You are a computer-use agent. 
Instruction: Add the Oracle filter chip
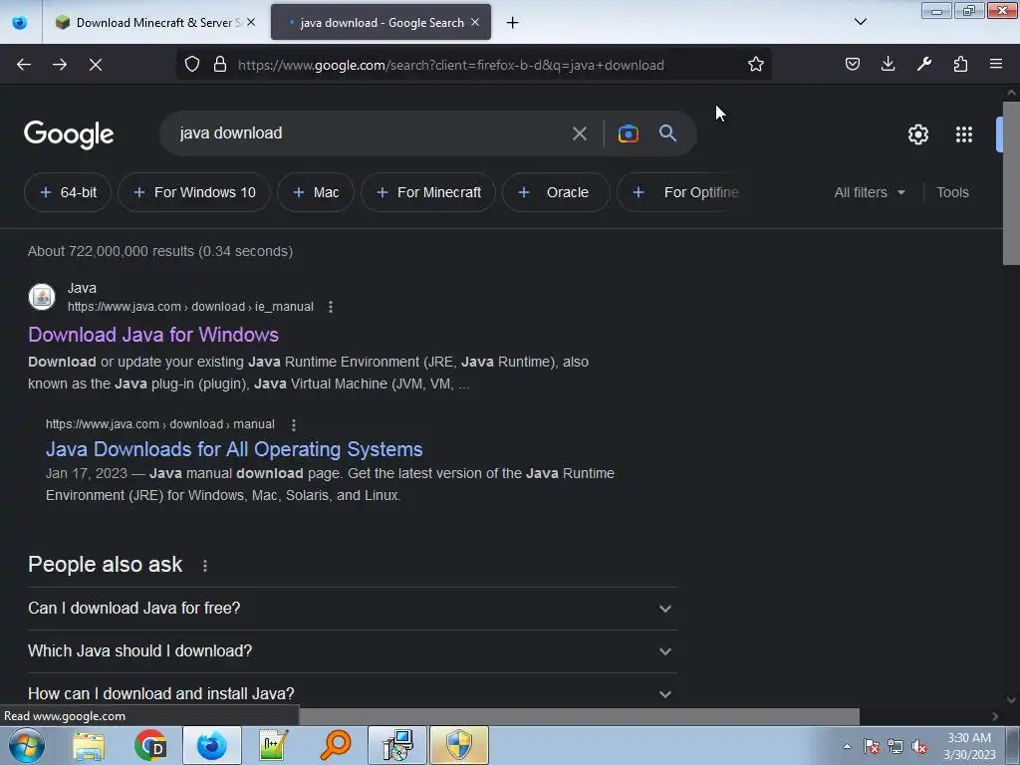[556, 192]
